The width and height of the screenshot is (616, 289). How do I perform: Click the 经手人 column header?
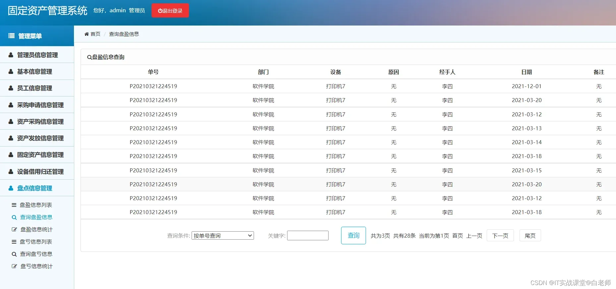447,72
